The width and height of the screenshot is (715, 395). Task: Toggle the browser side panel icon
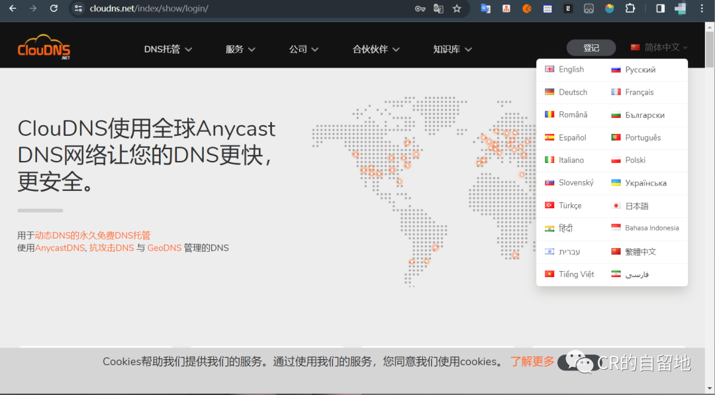(660, 9)
